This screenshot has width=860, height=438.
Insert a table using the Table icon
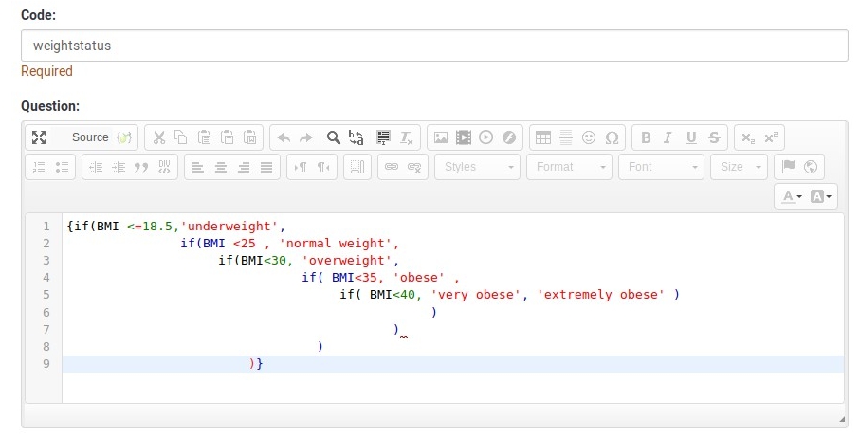pos(543,137)
